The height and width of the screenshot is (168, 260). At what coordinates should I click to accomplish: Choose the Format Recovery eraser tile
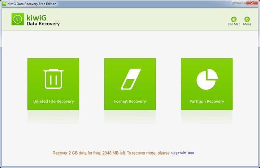[130, 84]
